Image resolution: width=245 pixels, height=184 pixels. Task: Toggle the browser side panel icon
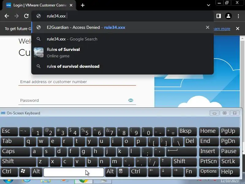click(219, 16)
